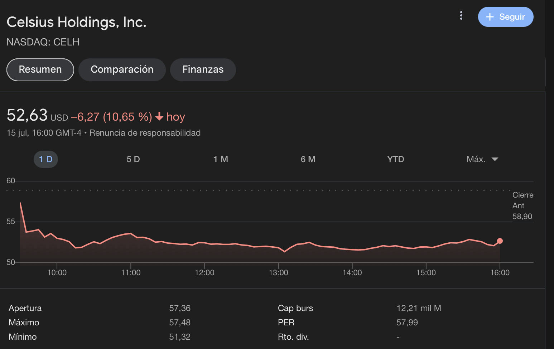Open the three-dot more options menu

coord(461,15)
